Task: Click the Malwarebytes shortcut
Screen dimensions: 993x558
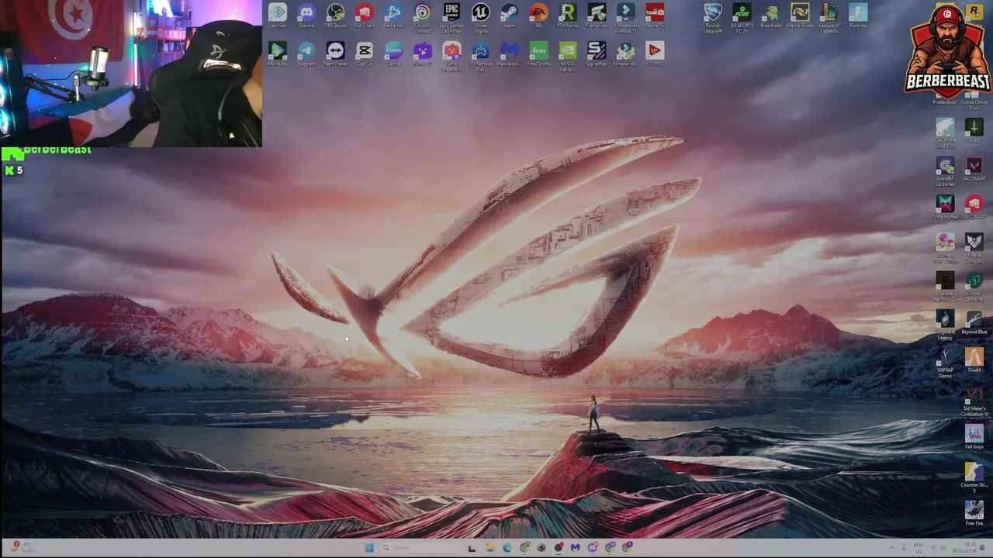Action: 510,54
